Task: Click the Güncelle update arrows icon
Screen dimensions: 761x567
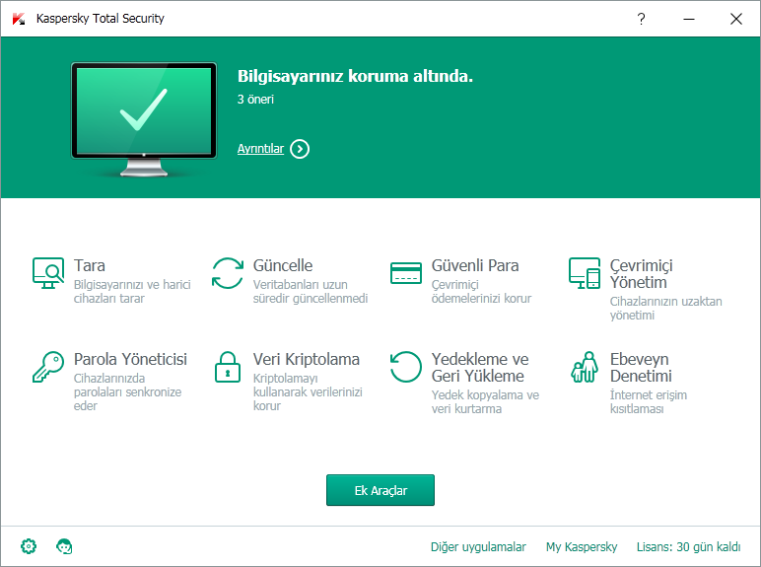Action: (x=227, y=273)
